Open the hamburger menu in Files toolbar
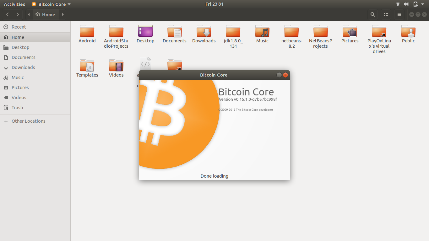429x241 pixels. coord(399,14)
